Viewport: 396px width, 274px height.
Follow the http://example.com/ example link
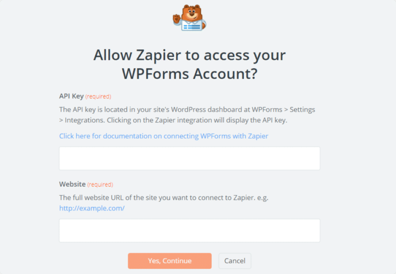point(92,208)
